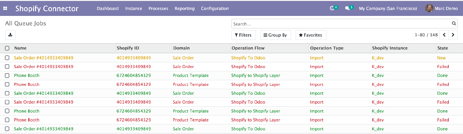Click the search magnifier icon
The image size is (463, 134).
coord(454,24)
